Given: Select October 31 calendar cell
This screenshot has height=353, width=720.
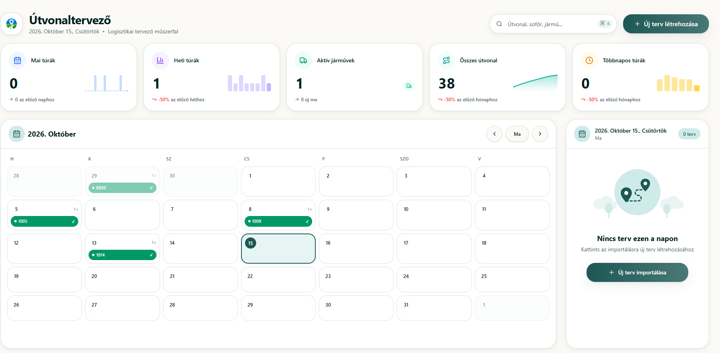Looking at the screenshot, I should (x=434, y=308).
